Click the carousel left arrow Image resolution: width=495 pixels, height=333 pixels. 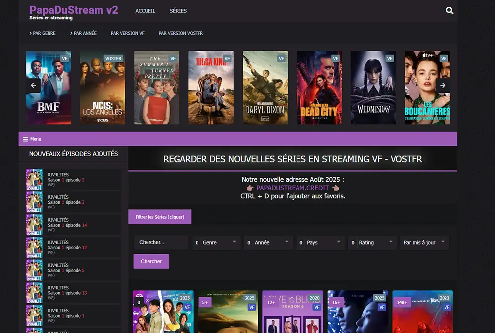tap(33, 85)
